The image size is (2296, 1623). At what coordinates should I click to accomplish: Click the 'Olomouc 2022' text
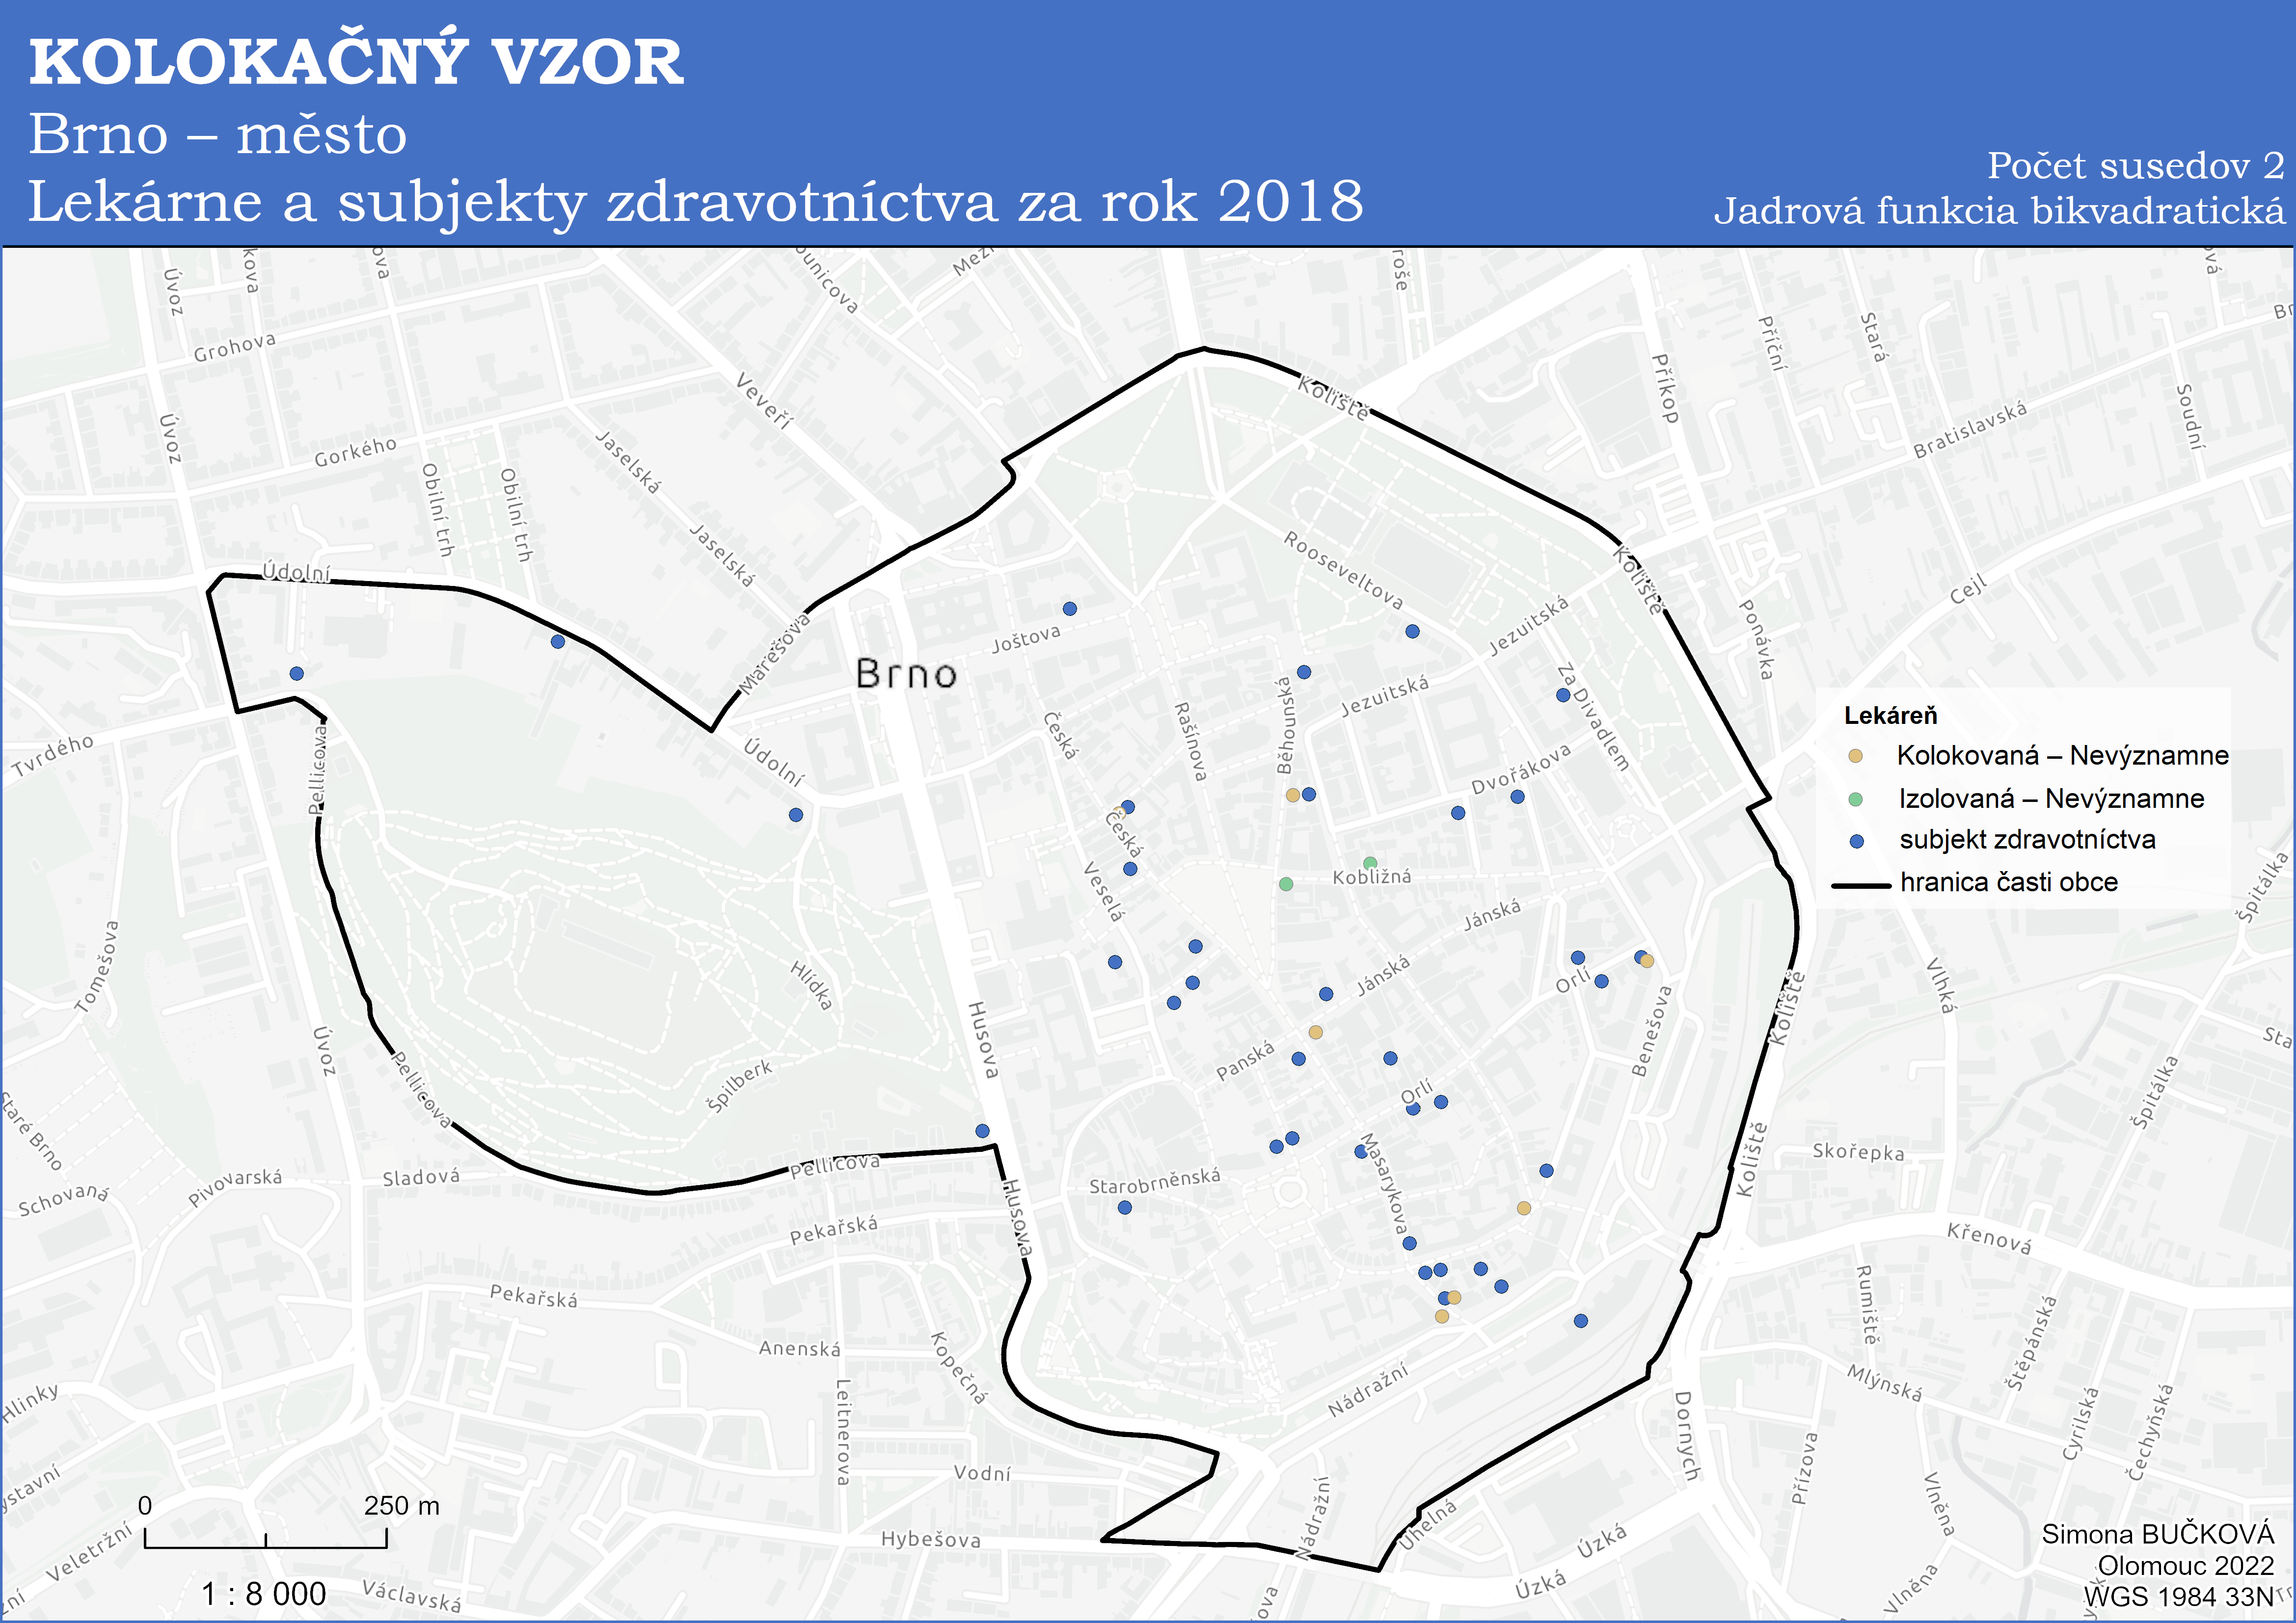[2185, 1565]
